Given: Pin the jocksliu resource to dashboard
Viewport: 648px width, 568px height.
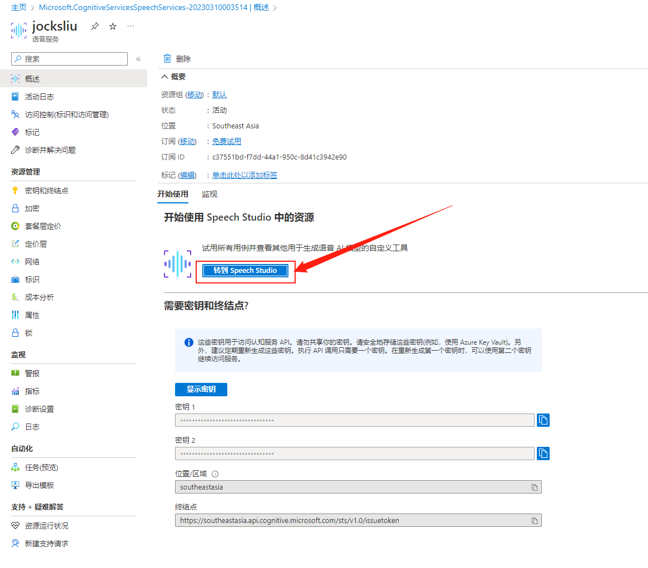Looking at the screenshot, I should pyautogui.click(x=95, y=27).
